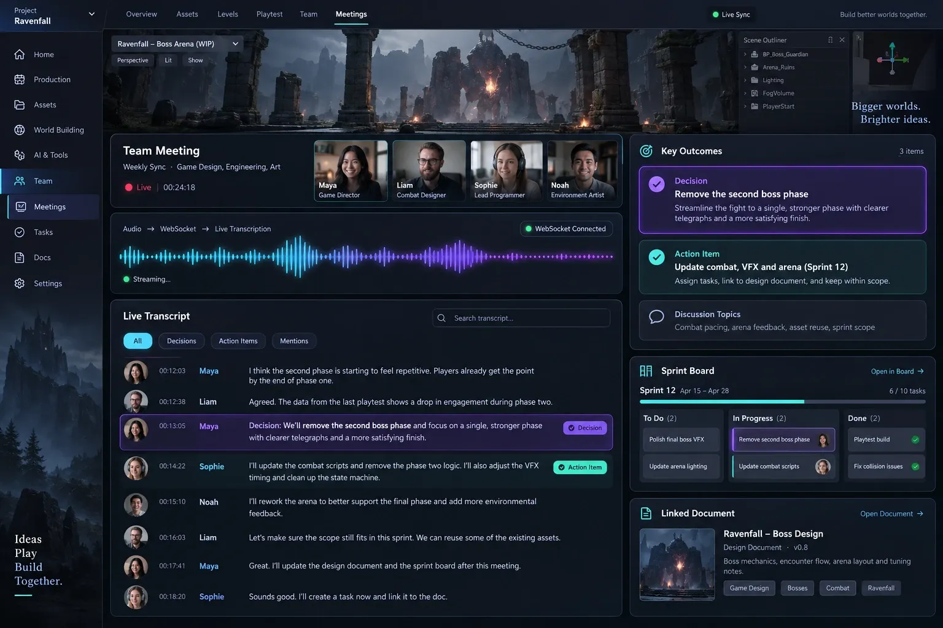
Task: Click the Production icon in sidebar
Action: [x=20, y=80]
